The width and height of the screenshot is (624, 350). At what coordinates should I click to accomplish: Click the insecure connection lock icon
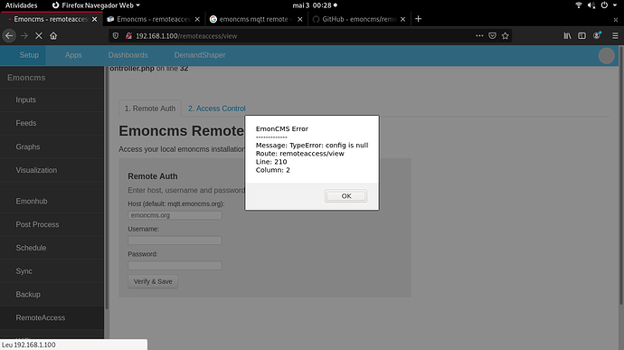128,36
